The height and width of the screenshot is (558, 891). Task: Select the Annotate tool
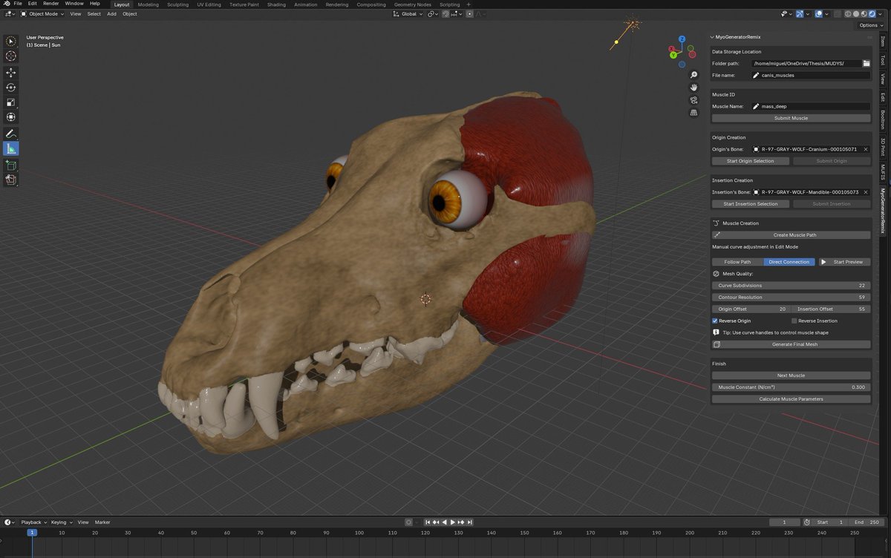[x=11, y=134]
